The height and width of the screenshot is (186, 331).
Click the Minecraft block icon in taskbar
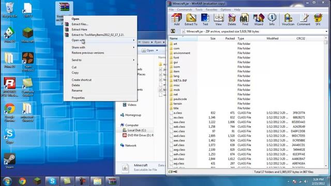(x=37, y=181)
